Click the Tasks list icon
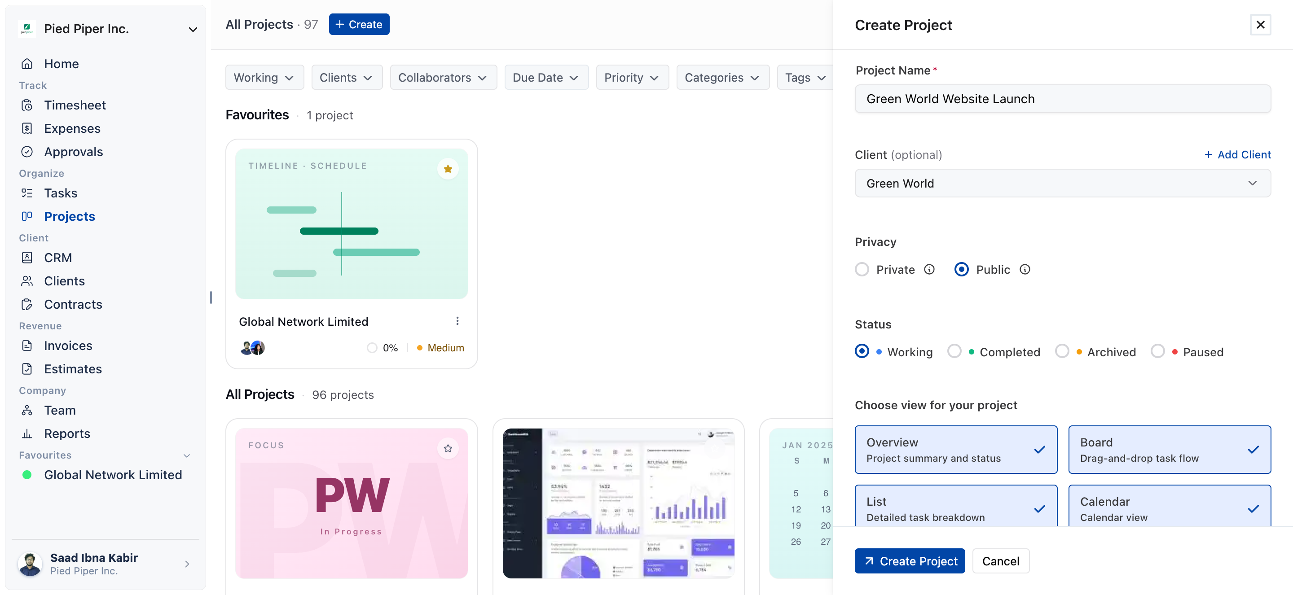Image resolution: width=1293 pixels, height=595 pixels. (27, 193)
